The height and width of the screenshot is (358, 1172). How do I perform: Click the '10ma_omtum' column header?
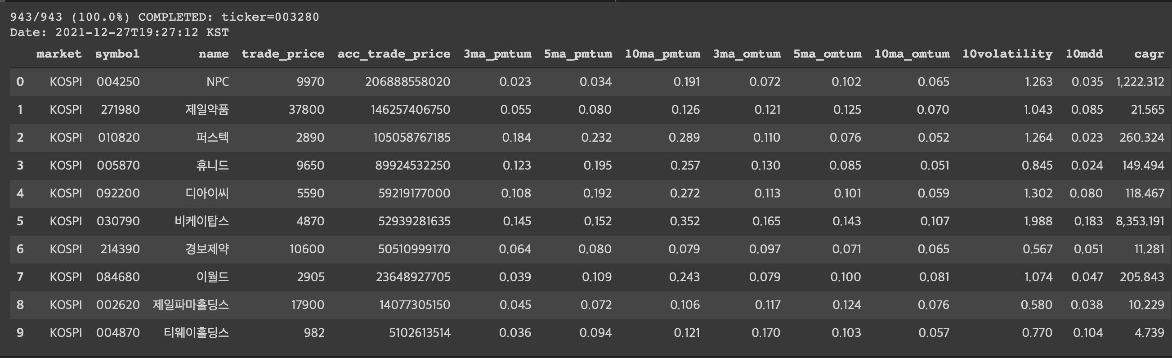click(x=912, y=54)
